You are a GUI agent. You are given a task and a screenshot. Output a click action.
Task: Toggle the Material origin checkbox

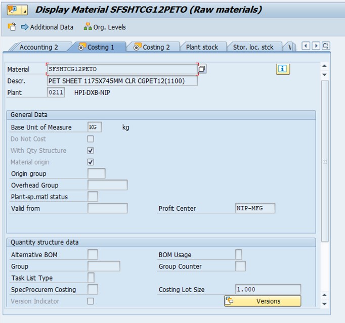(91, 162)
